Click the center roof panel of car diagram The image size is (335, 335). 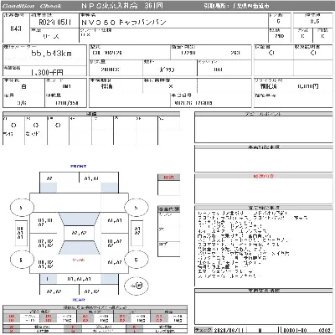[x=79, y=233]
